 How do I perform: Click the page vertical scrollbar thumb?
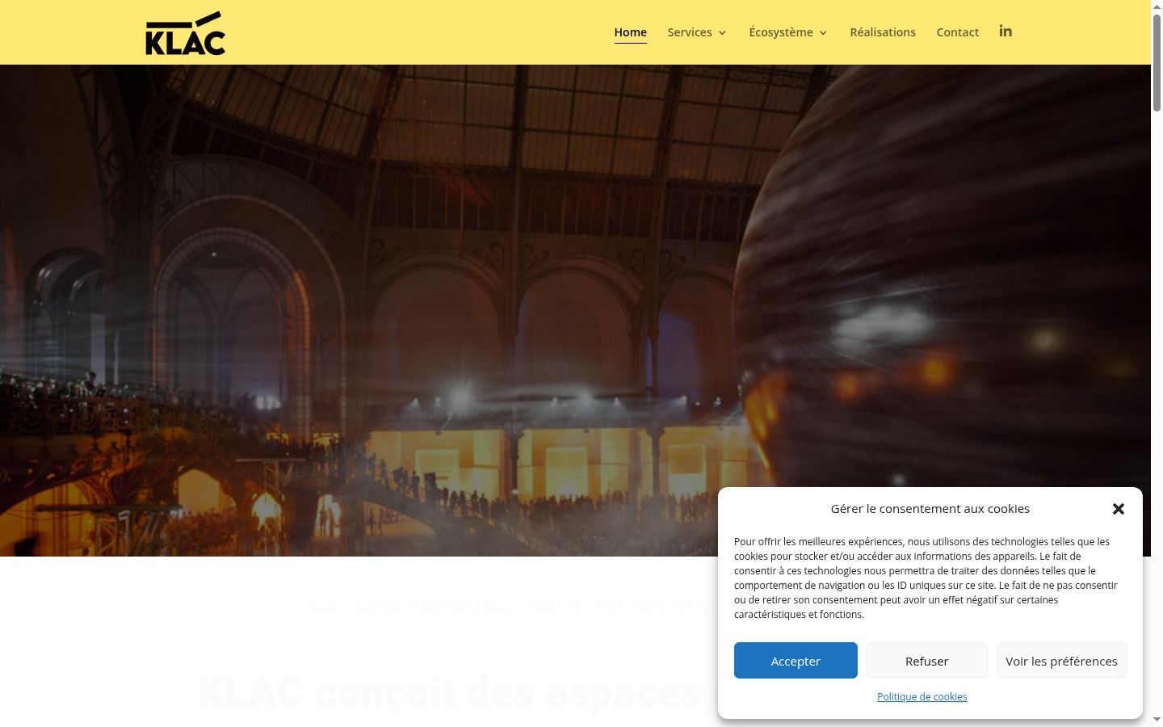[1157, 61]
